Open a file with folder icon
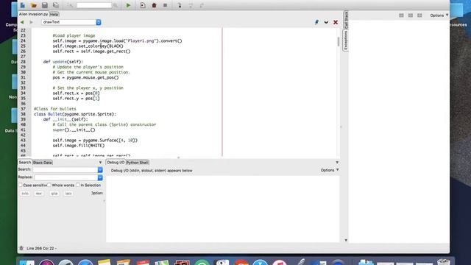Screen dimensions: 471x265 coord(34,5)
